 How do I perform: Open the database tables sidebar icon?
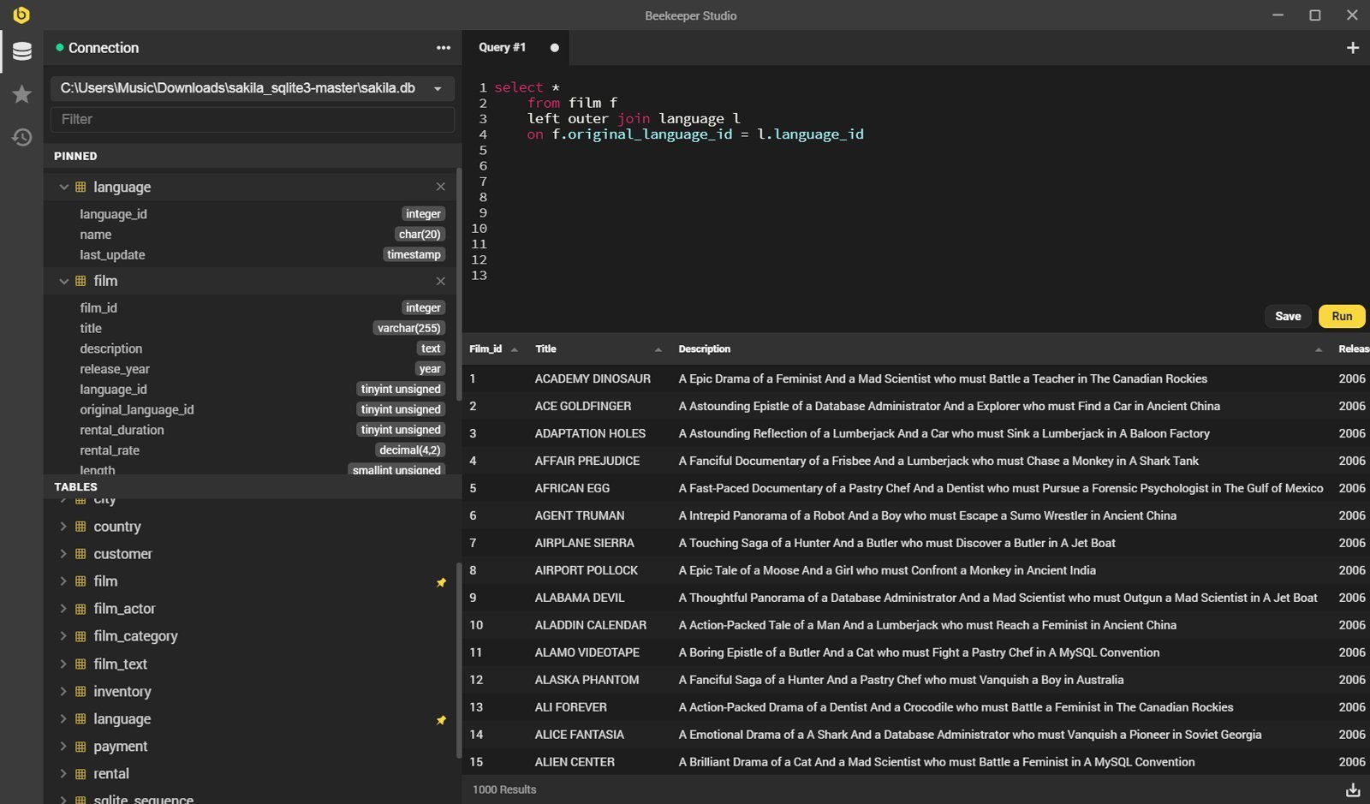pos(21,51)
